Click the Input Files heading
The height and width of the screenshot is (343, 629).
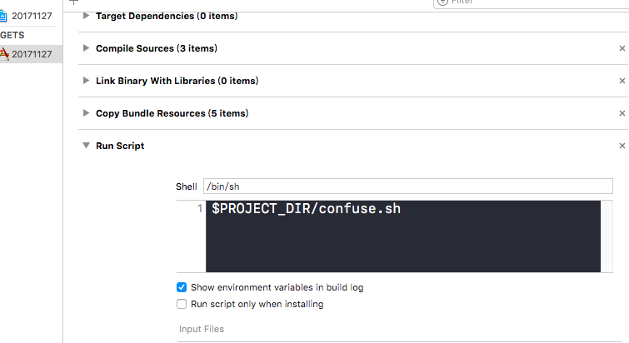202,329
